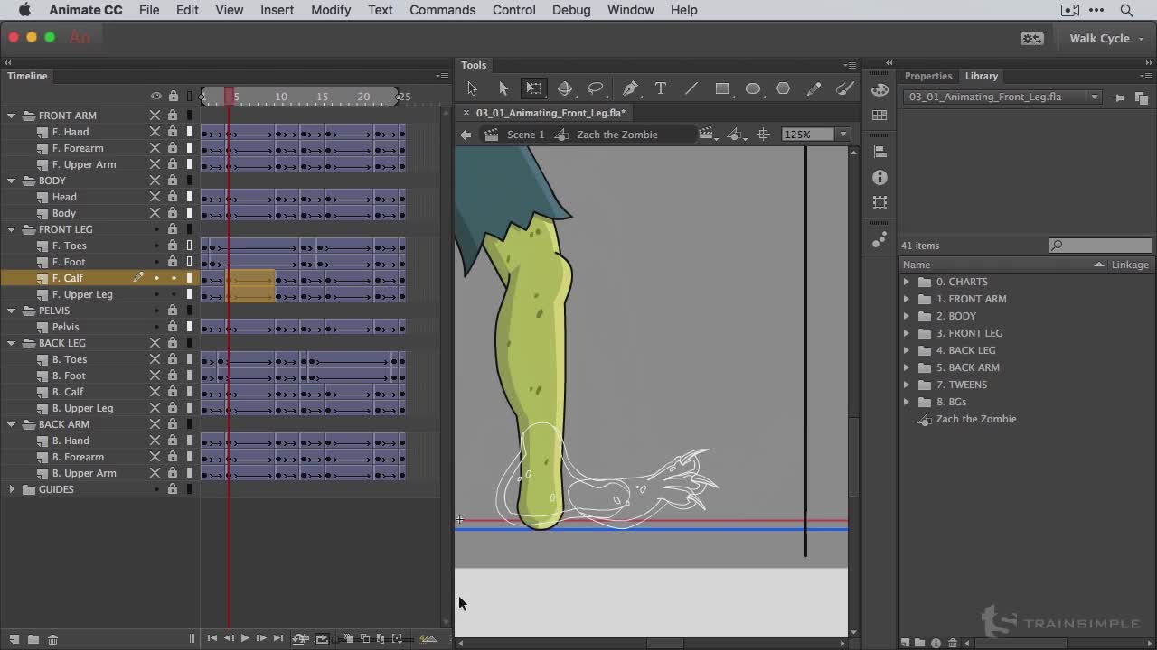Viewport: 1157px width, 650px height.
Task: Select the Pen tool
Action: [630, 88]
